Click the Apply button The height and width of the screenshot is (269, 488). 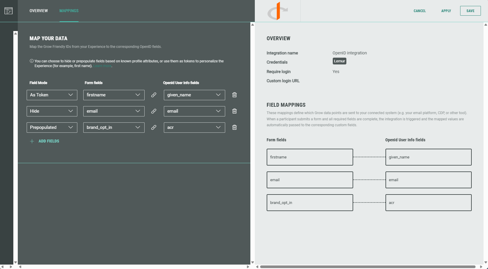pos(446,11)
